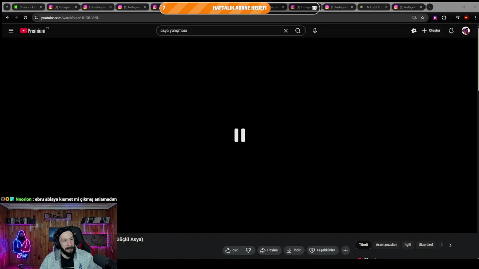The height and width of the screenshot is (269, 479).
Task: Bookmark this page with the star
Action: pyautogui.click(x=422, y=18)
